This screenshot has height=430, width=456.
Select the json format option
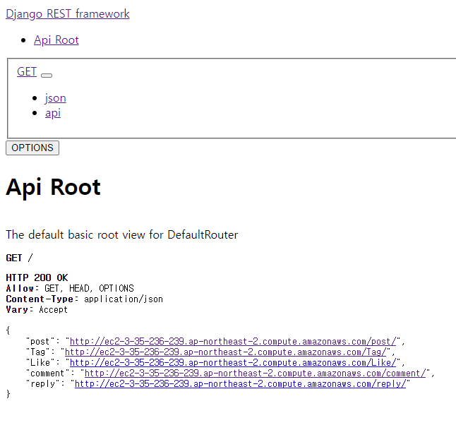56,98
